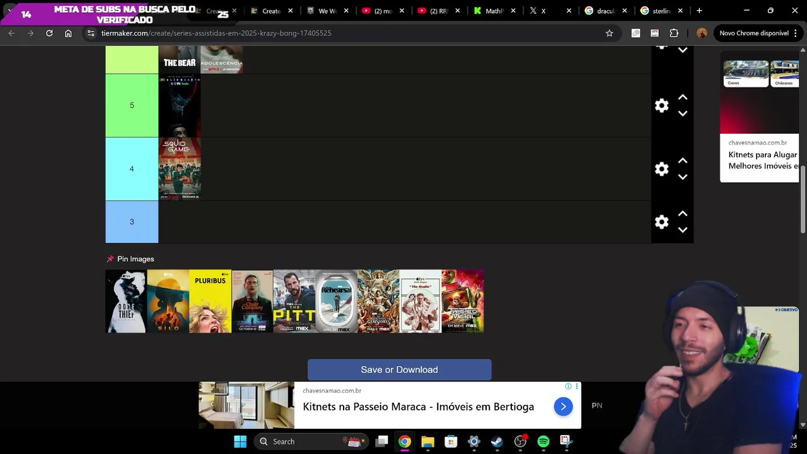
Task: Pick the Twisted Metal poster
Action: coord(463,301)
